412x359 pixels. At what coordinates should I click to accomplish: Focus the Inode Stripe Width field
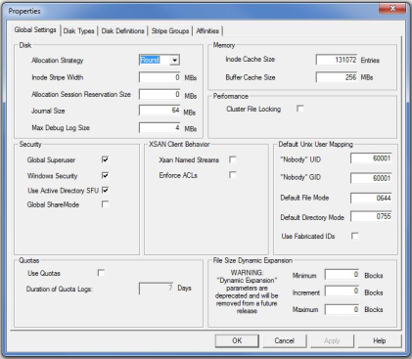(160, 77)
